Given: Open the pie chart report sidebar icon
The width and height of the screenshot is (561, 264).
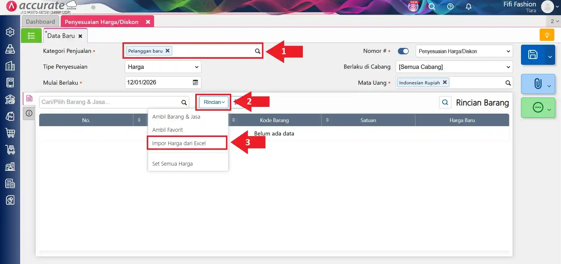Looking at the screenshot, I should pyautogui.click(x=10, y=200).
